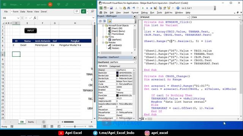The width and height of the screenshot is (243, 136).
Task: Switch Excel to Page Layout view icon
Action: (52, 127)
